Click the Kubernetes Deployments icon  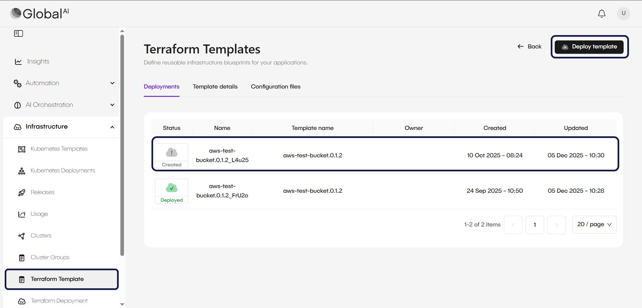(21, 171)
